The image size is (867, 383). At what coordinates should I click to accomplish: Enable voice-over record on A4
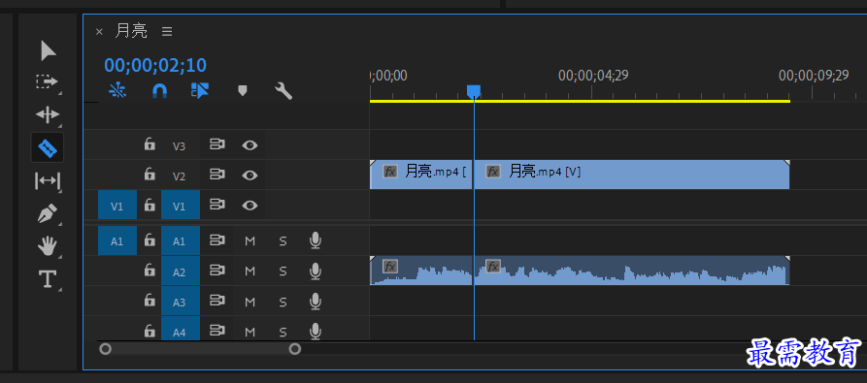pos(316,331)
